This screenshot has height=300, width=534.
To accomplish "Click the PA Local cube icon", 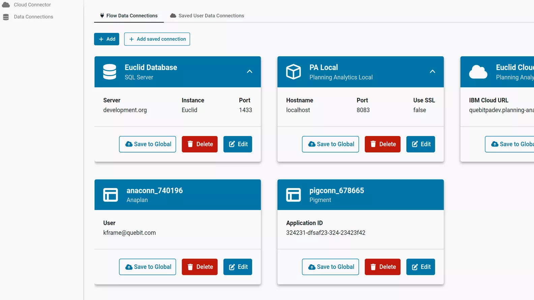I will (293, 72).
